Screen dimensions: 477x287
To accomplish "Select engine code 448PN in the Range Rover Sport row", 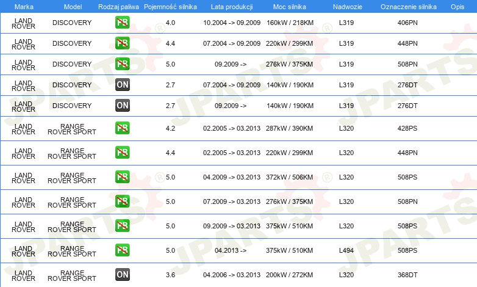I will click(407, 153).
